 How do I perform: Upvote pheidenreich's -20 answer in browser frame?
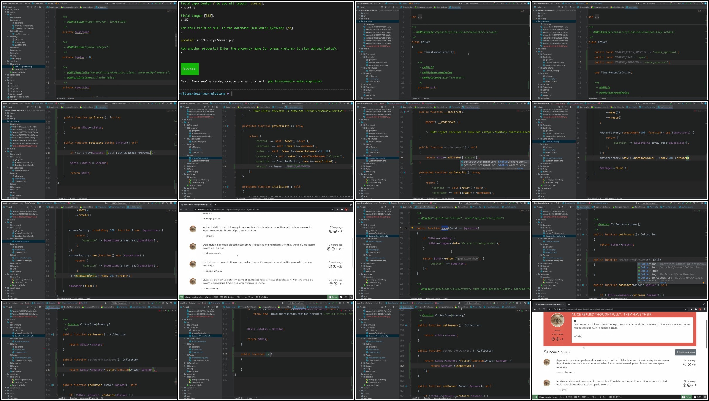329,249
